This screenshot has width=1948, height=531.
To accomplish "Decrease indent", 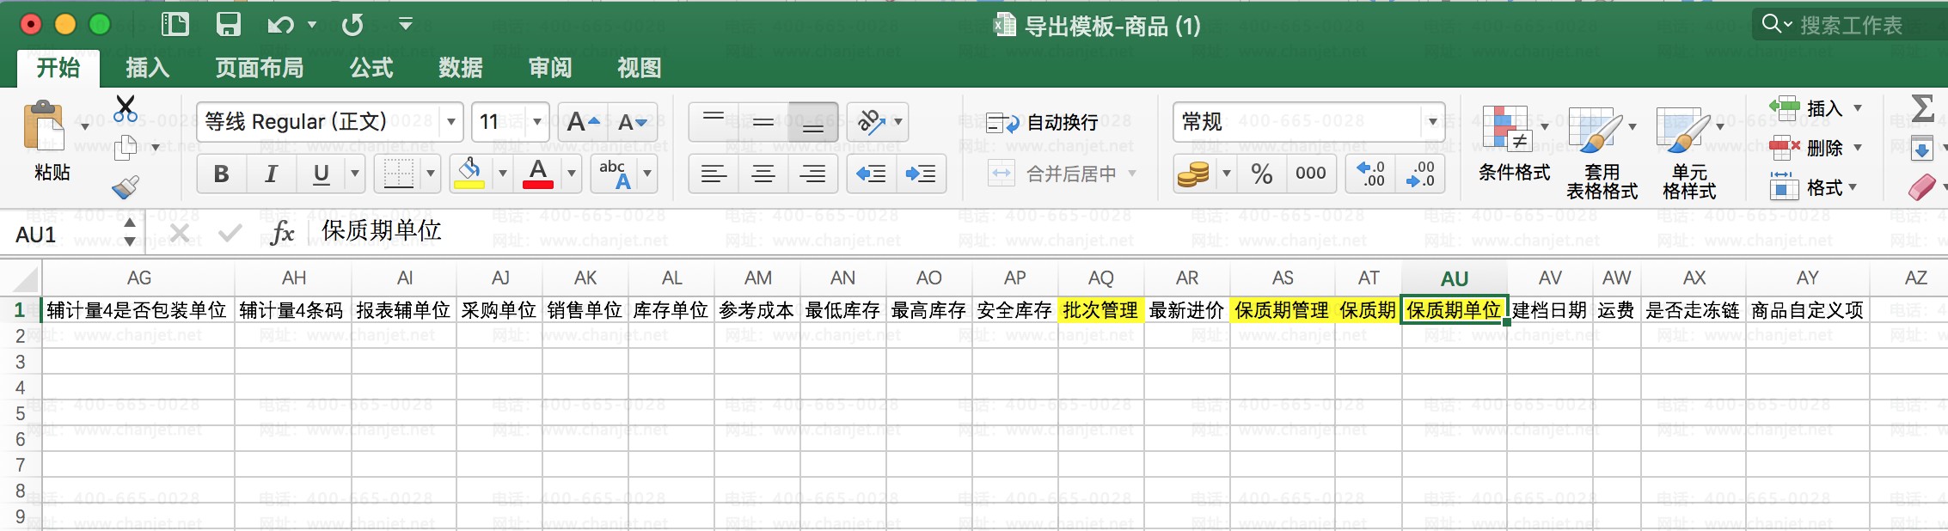I will pyautogui.click(x=871, y=174).
